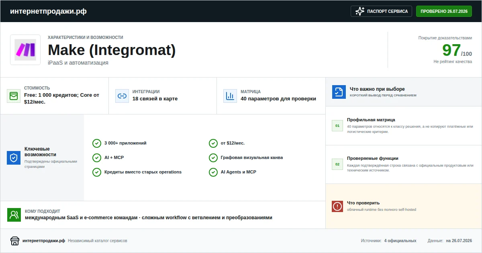482x253 pixels.
Task: Go to интернетпродажи.рф header logo text
Action: point(48,11)
